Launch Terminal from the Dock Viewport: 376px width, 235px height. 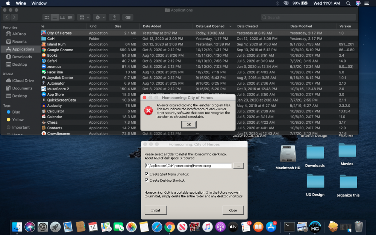tap(290, 227)
